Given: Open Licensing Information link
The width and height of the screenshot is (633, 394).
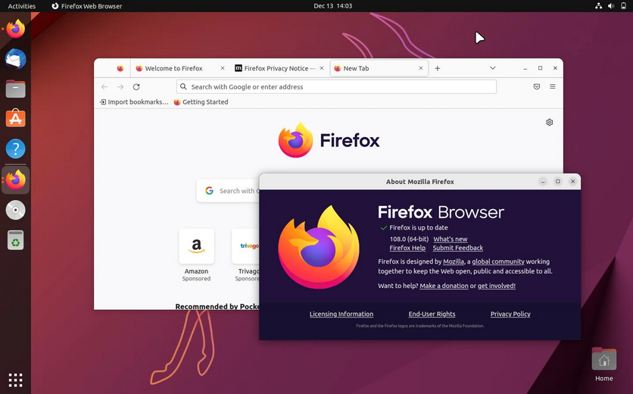Looking at the screenshot, I should pyautogui.click(x=341, y=314).
